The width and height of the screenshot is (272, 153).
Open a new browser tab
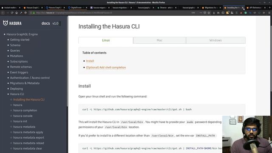coord(269,8)
